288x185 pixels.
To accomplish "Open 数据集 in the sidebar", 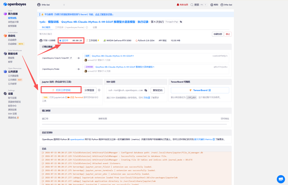I will point(11,58).
